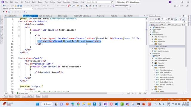The image size is (191, 107).
Task: Open VS Code from taskbar
Action: [x=116, y=104]
